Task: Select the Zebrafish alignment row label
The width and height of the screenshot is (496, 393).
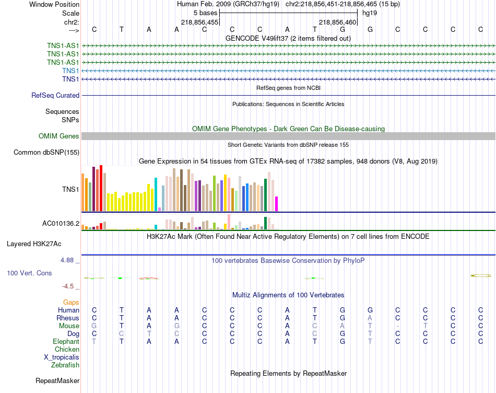Action: click(65, 365)
